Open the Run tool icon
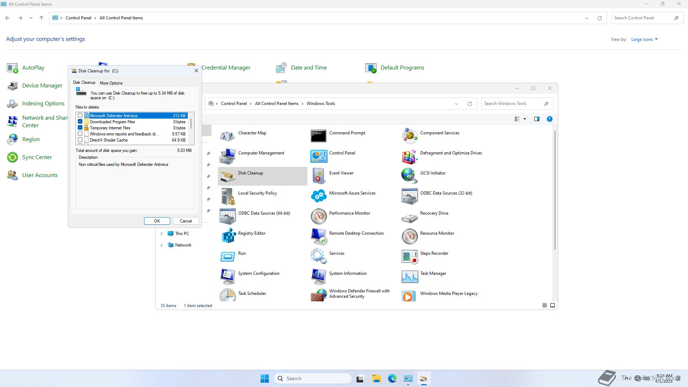The width and height of the screenshot is (688, 387). point(227,257)
